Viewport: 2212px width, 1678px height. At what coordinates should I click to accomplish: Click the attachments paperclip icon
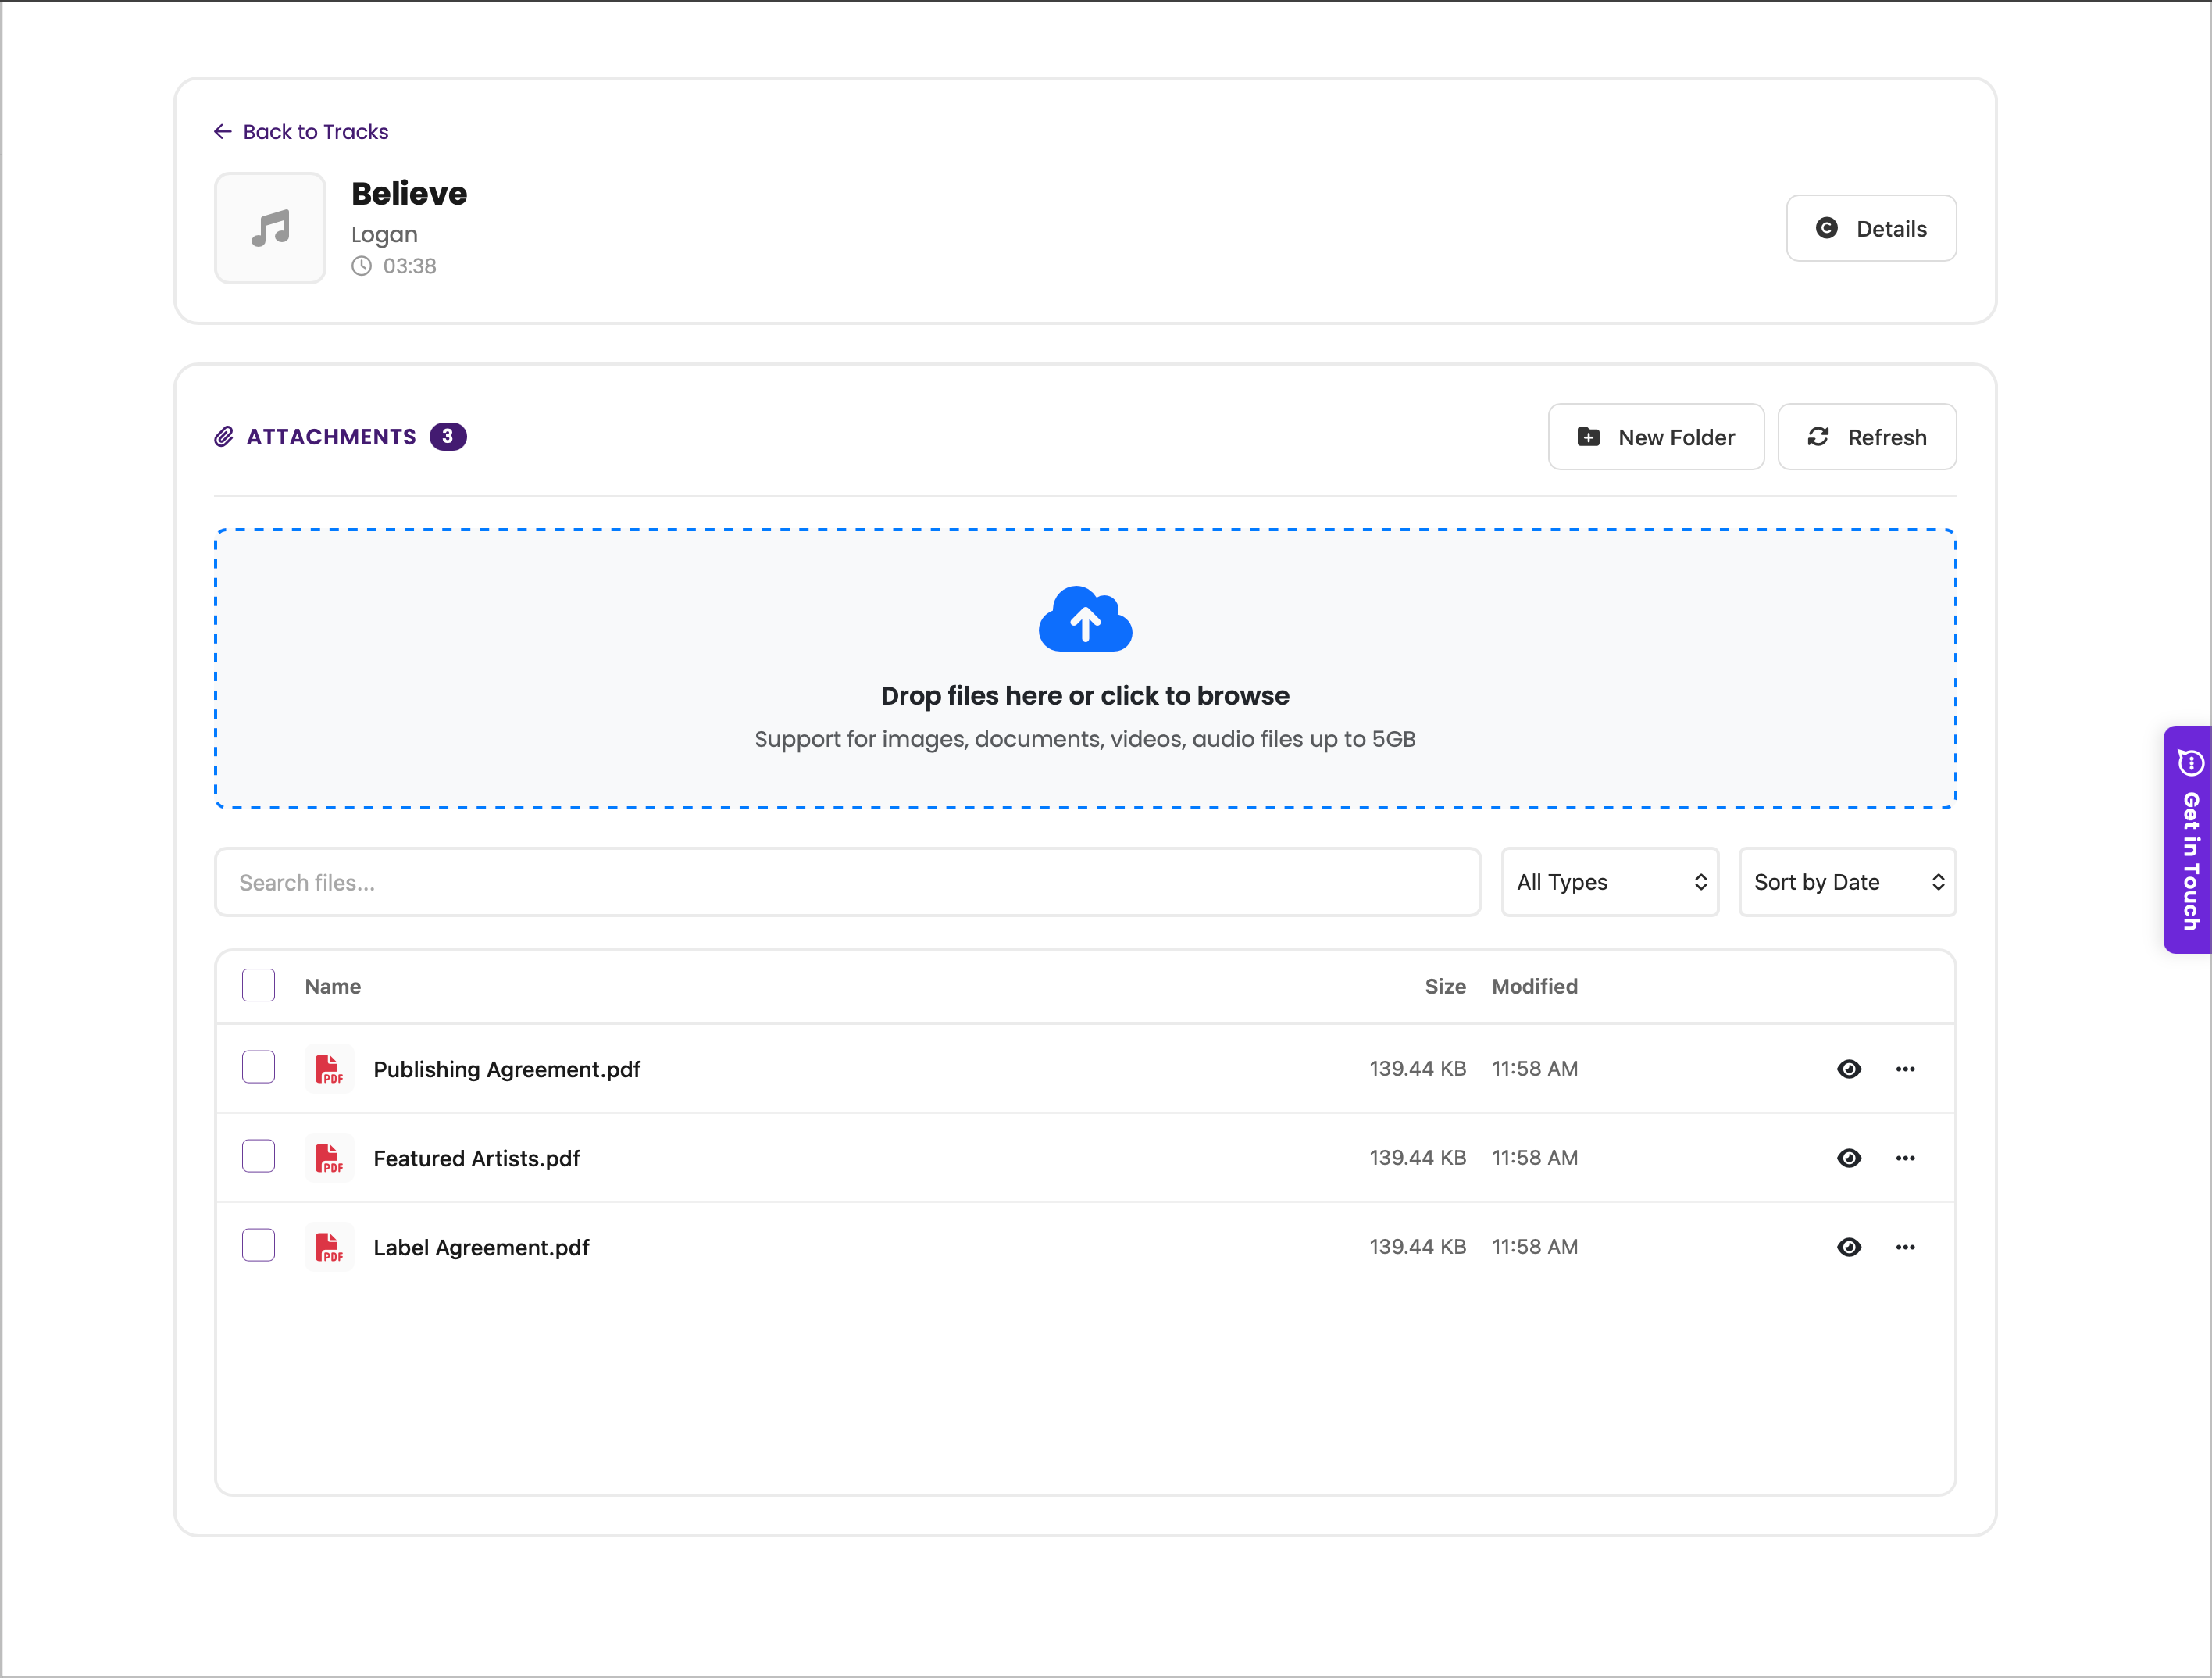click(224, 437)
